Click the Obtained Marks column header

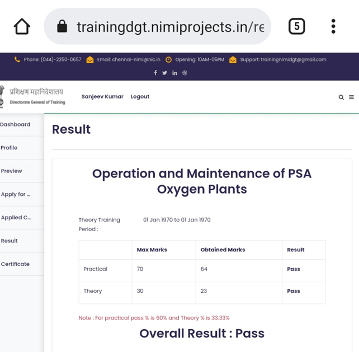223,250
